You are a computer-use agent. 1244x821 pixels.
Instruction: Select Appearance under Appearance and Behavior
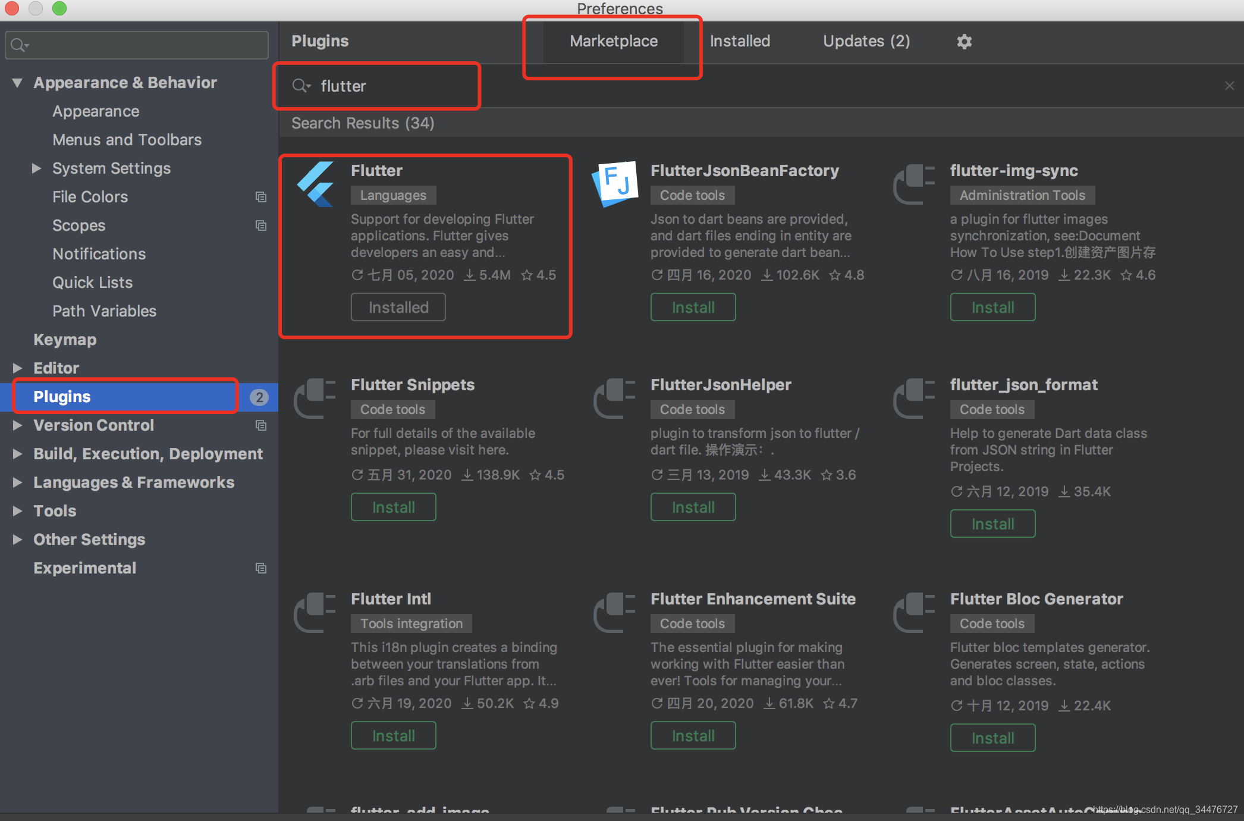click(95, 110)
